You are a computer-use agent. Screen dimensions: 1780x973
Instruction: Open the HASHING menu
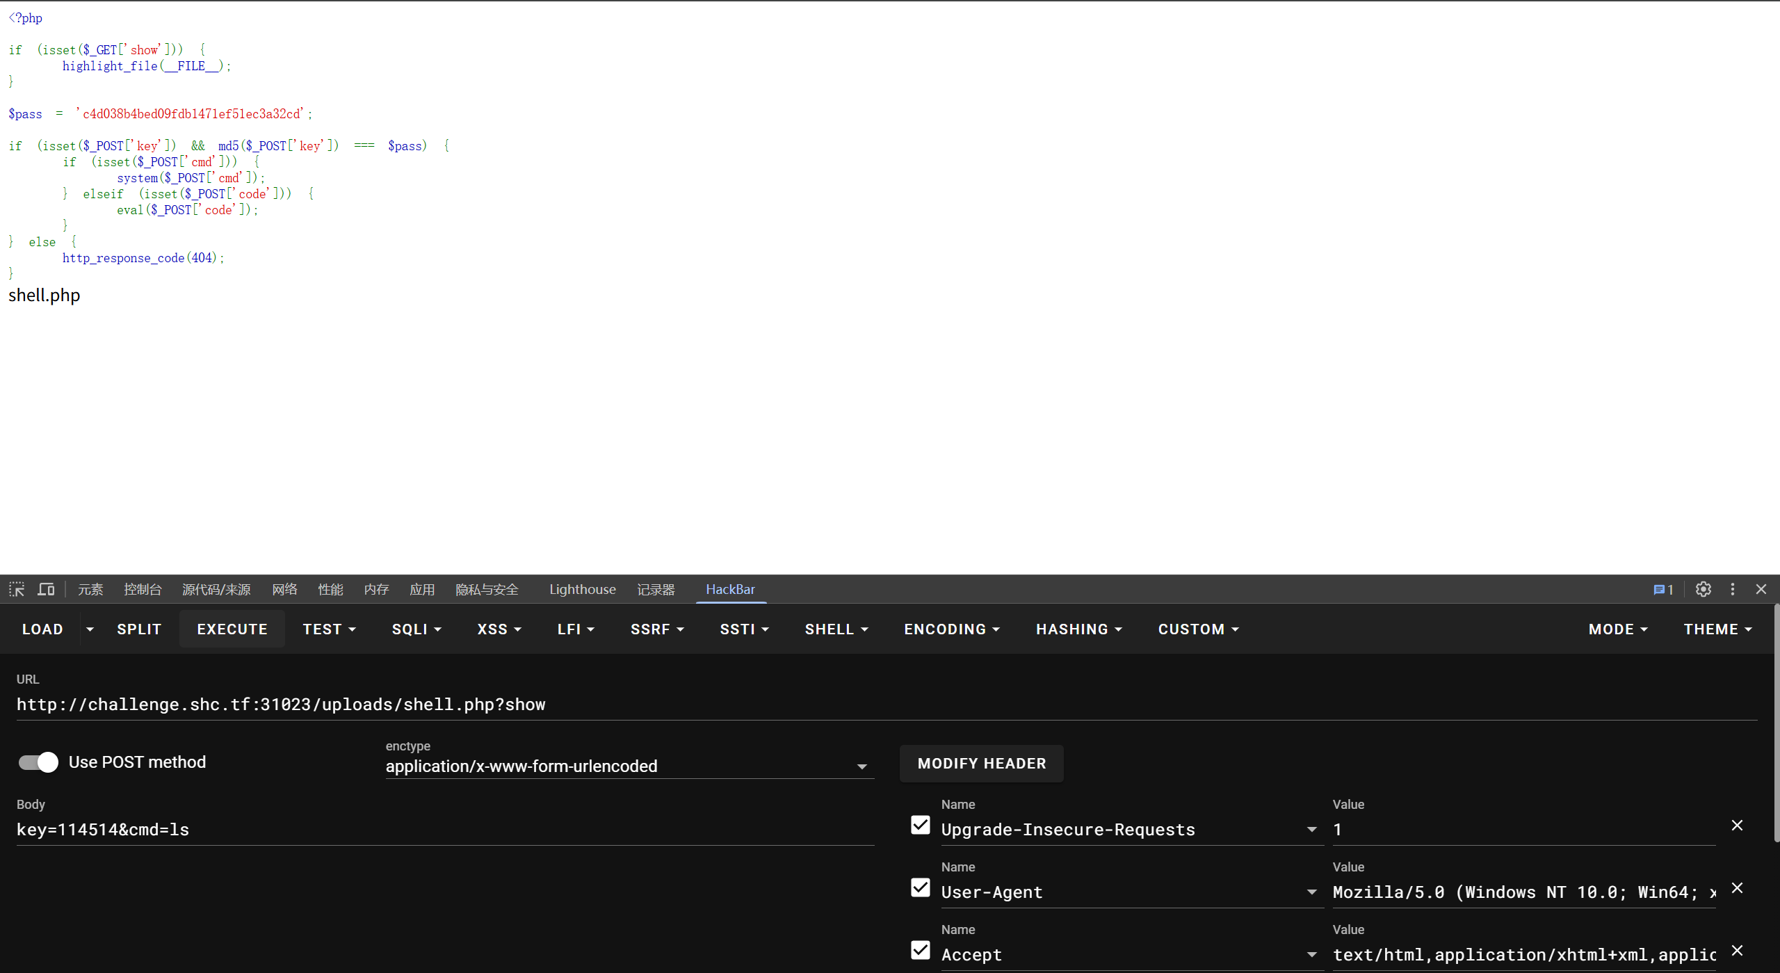tap(1079, 629)
